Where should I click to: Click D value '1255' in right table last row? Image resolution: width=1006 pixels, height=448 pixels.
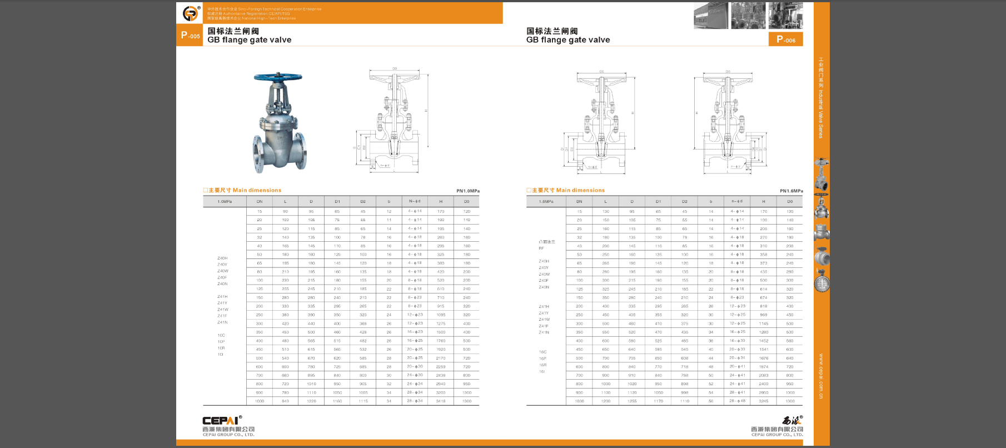pos(632,401)
